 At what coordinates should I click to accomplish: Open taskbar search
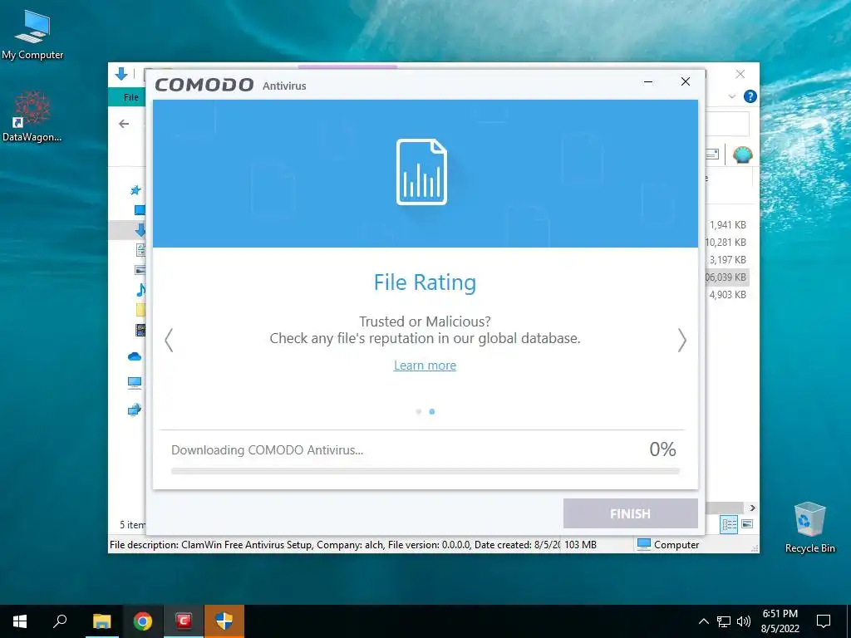coord(60,621)
